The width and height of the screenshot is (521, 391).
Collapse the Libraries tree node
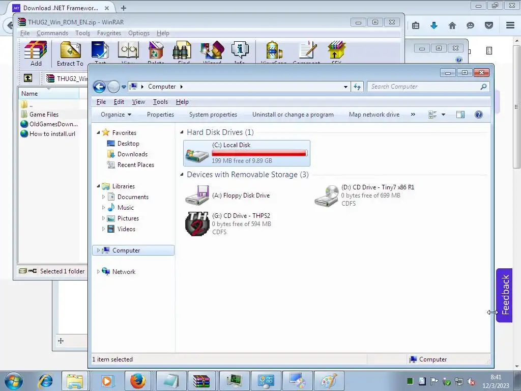pos(98,186)
